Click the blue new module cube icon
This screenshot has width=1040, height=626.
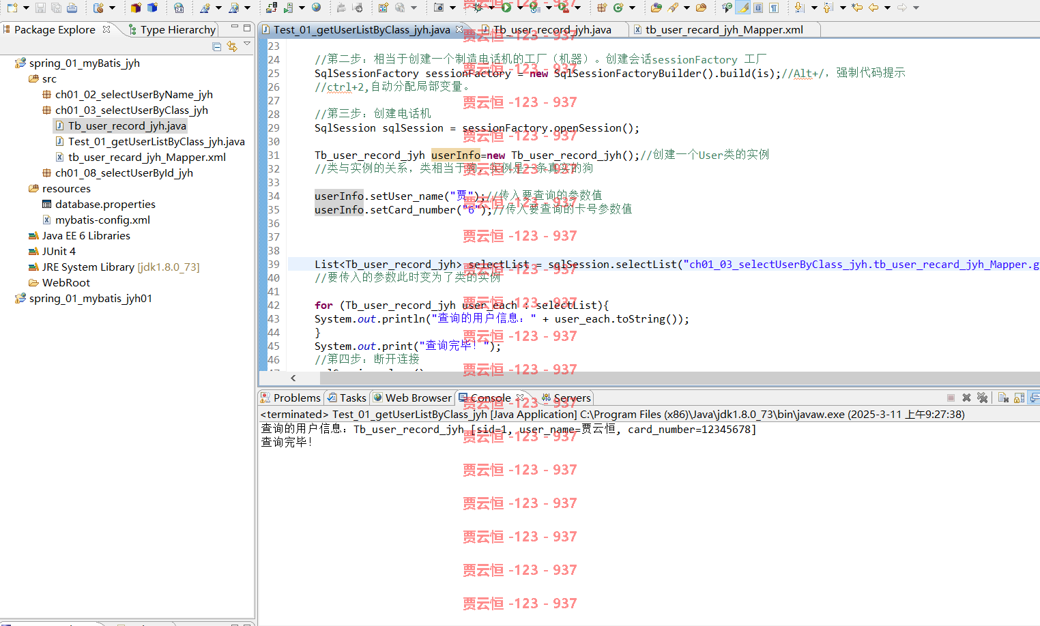152,8
